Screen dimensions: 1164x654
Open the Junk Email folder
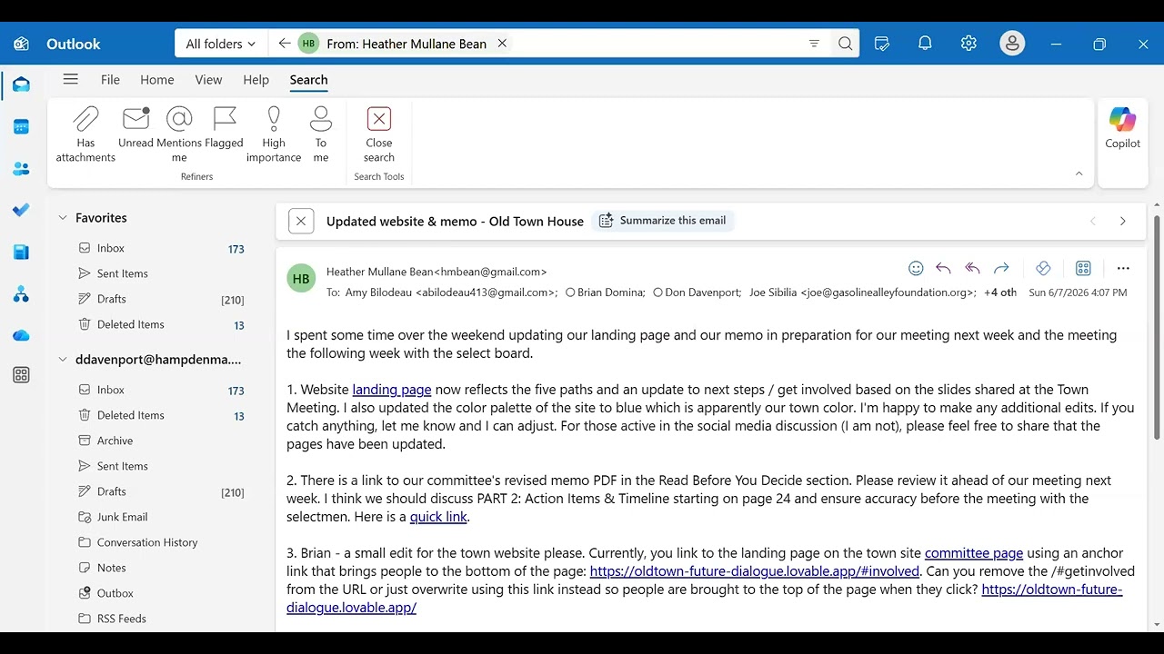click(161, 517)
